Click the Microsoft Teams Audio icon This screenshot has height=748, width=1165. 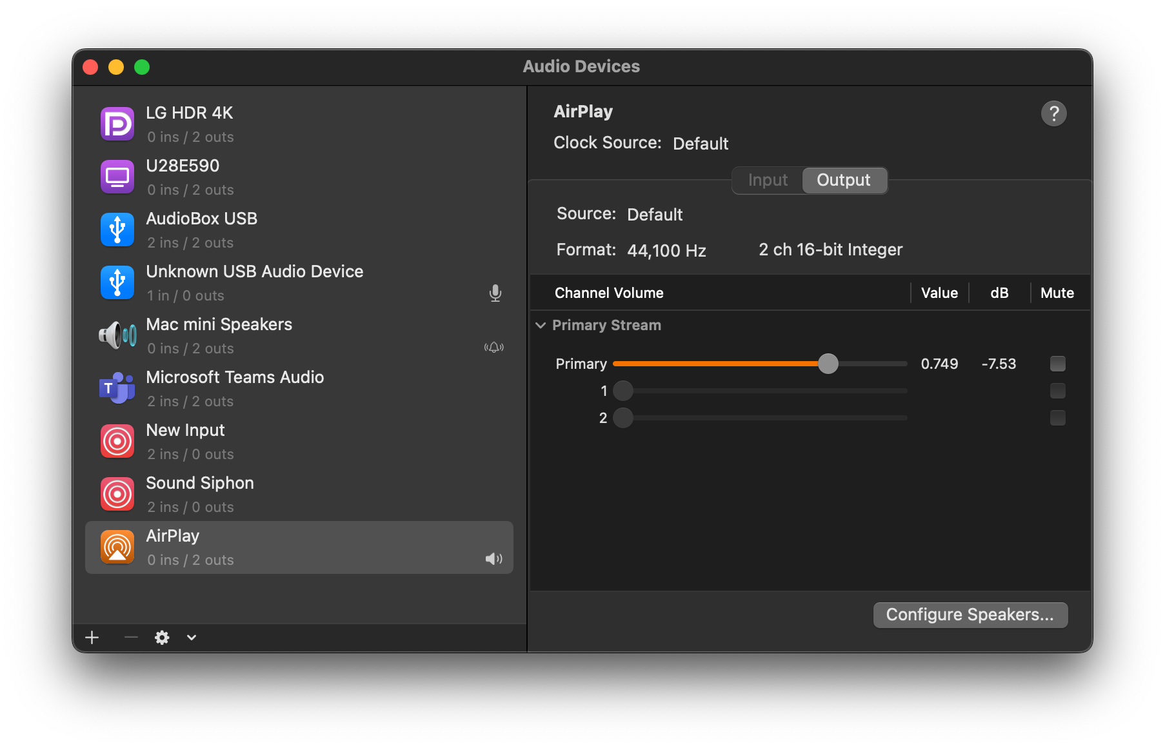pyautogui.click(x=117, y=388)
